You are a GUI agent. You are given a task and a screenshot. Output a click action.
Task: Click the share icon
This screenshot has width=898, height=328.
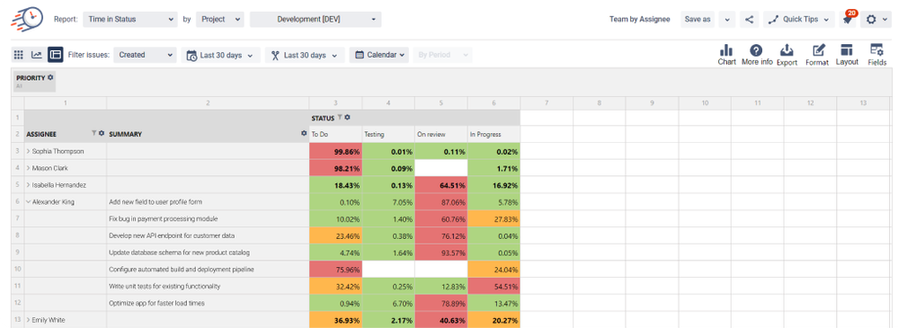tap(749, 19)
